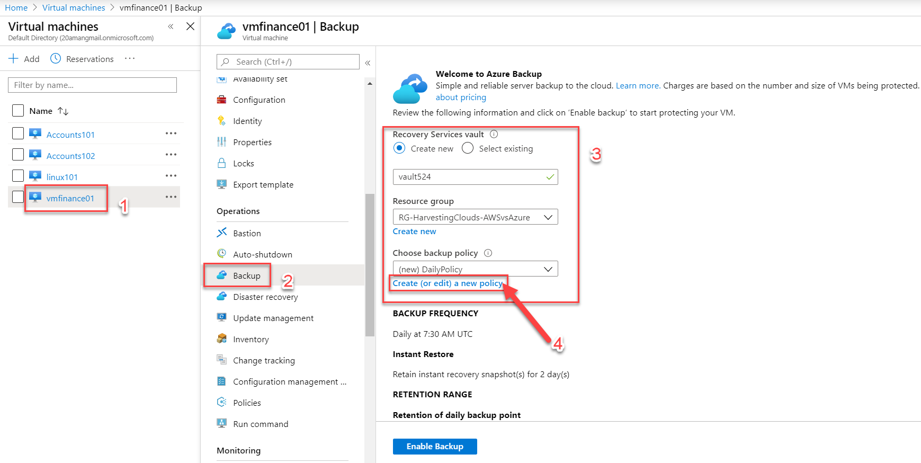Open the more options ellipsis beside Reservations
This screenshot has height=463, width=921.
[130, 58]
